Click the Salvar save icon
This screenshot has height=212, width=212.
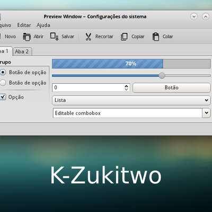(x=54, y=37)
